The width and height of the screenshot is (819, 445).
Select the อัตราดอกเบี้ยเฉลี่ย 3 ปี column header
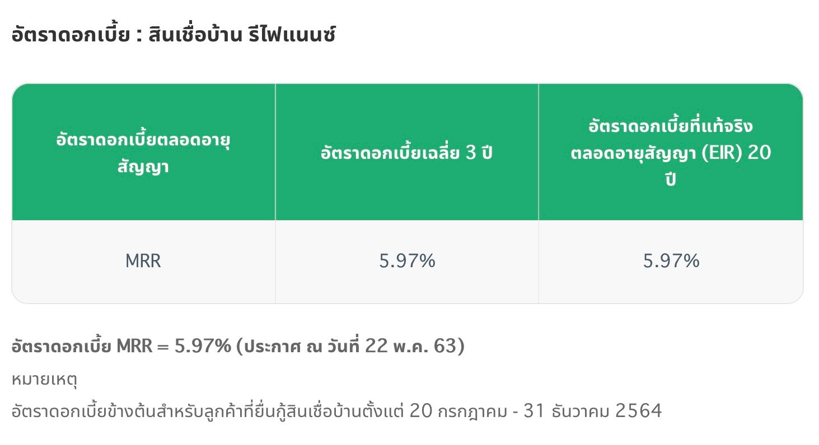tap(406, 153)
